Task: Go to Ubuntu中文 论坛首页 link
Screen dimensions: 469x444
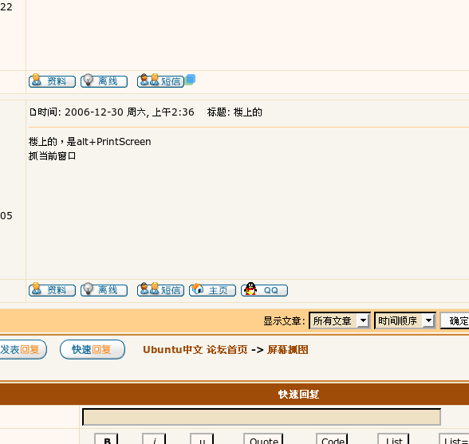Action: click(x=195, y=349)
